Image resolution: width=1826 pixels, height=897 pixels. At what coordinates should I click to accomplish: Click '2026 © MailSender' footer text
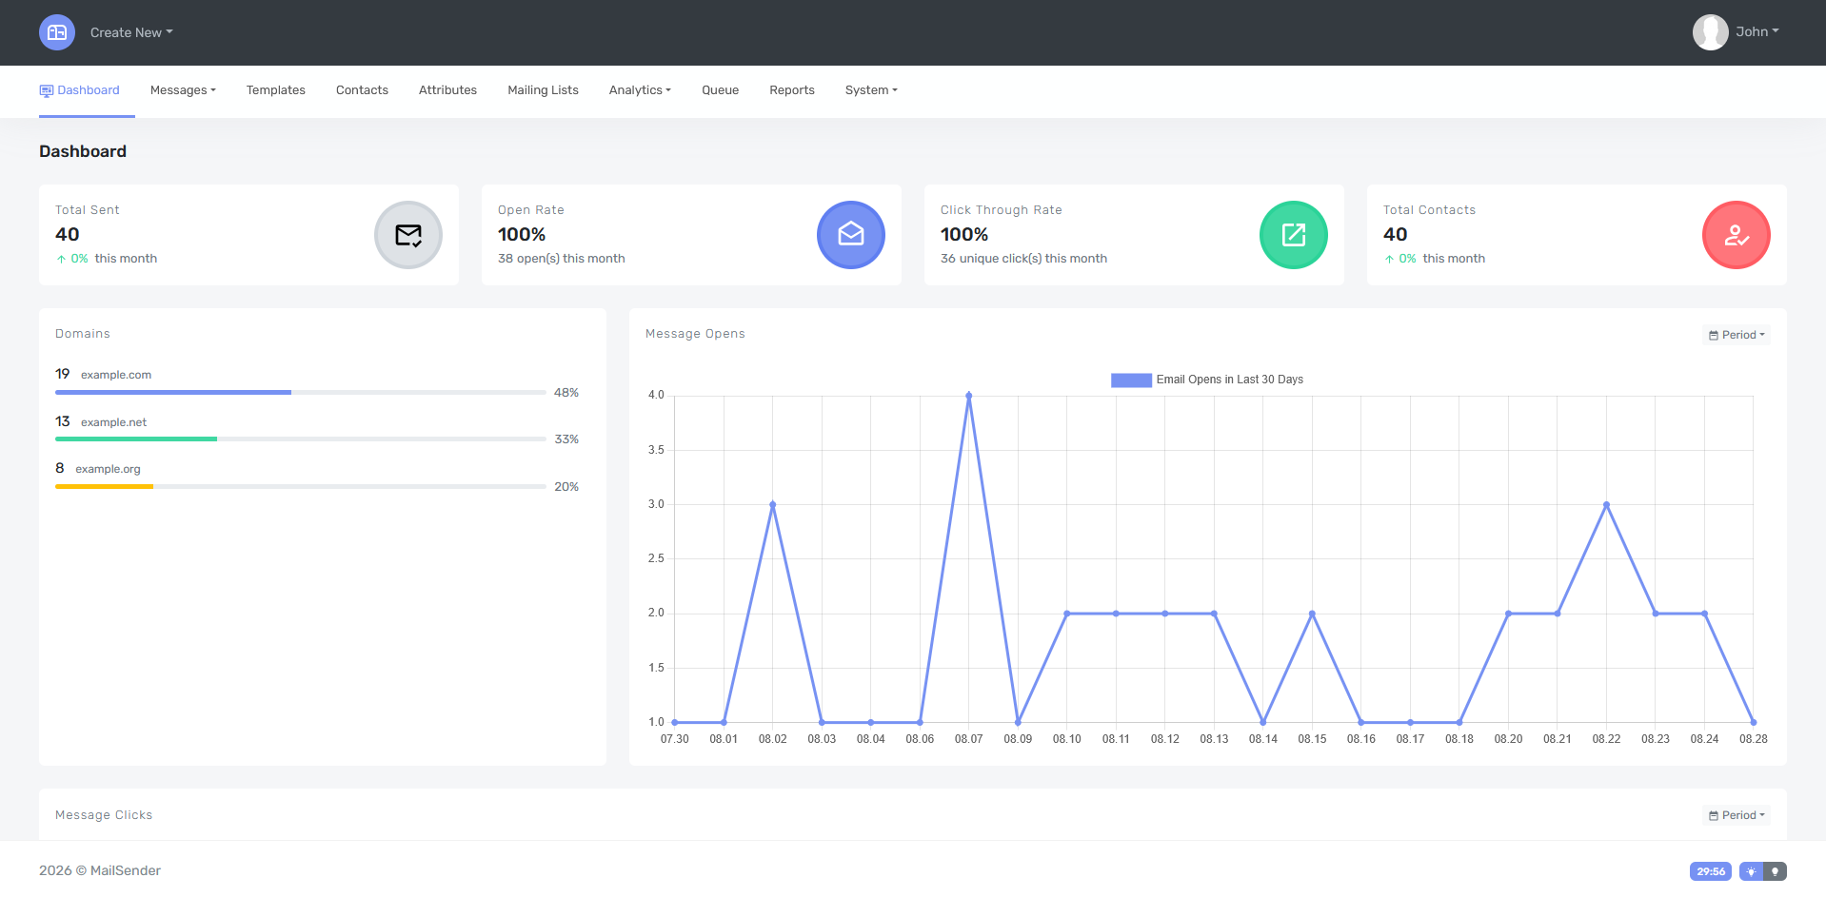(100, 870)
